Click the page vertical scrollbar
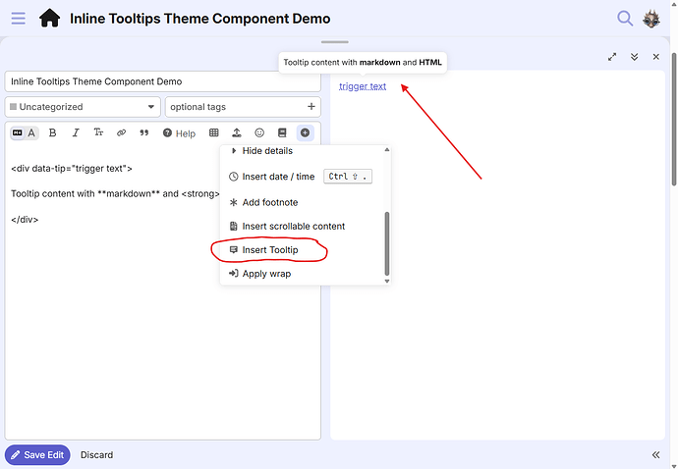678x469 pixels. tap(674, 119)
